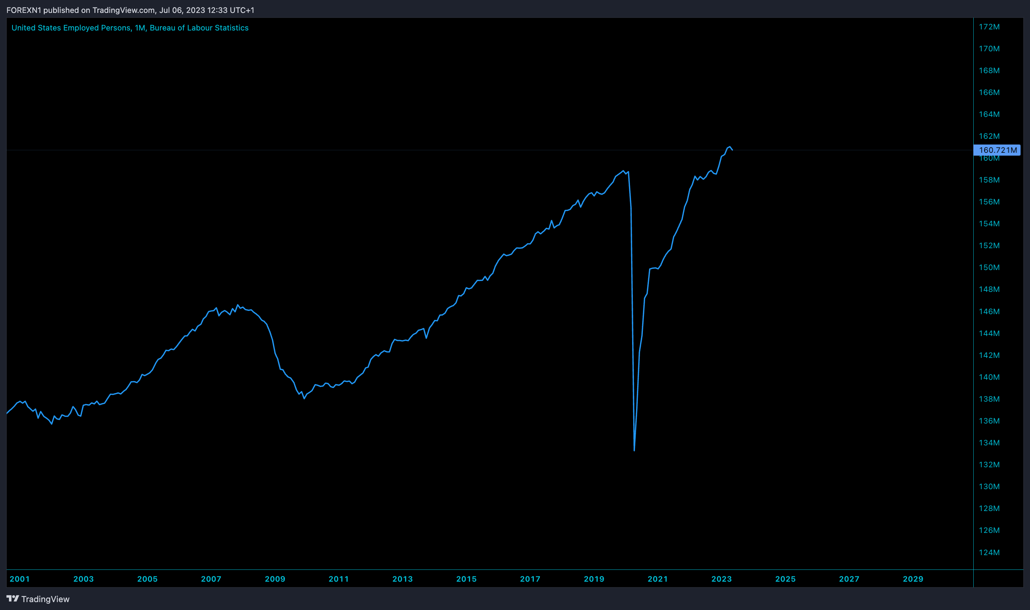Click the 2015 year label on time axis
This screenshot has width=1030, height=610.
click(x=466, y=579)
